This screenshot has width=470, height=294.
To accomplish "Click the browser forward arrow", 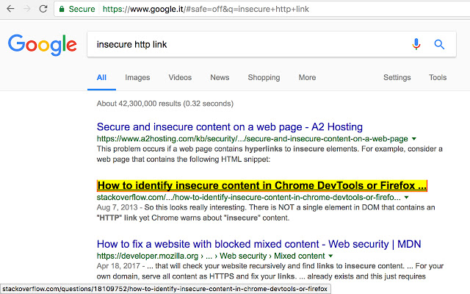I will click(27, 9).
